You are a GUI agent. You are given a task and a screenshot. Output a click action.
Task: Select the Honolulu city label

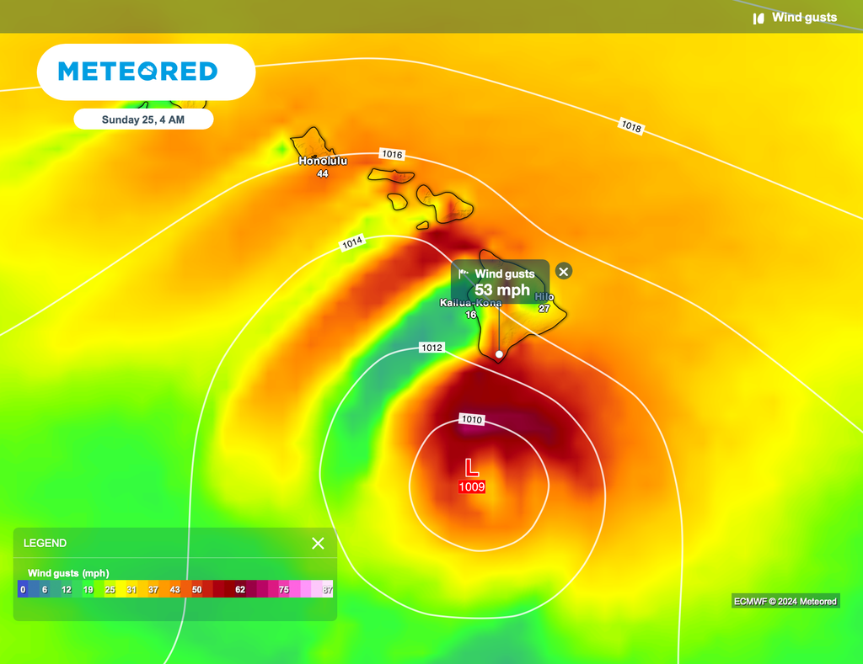click(322, 161)
